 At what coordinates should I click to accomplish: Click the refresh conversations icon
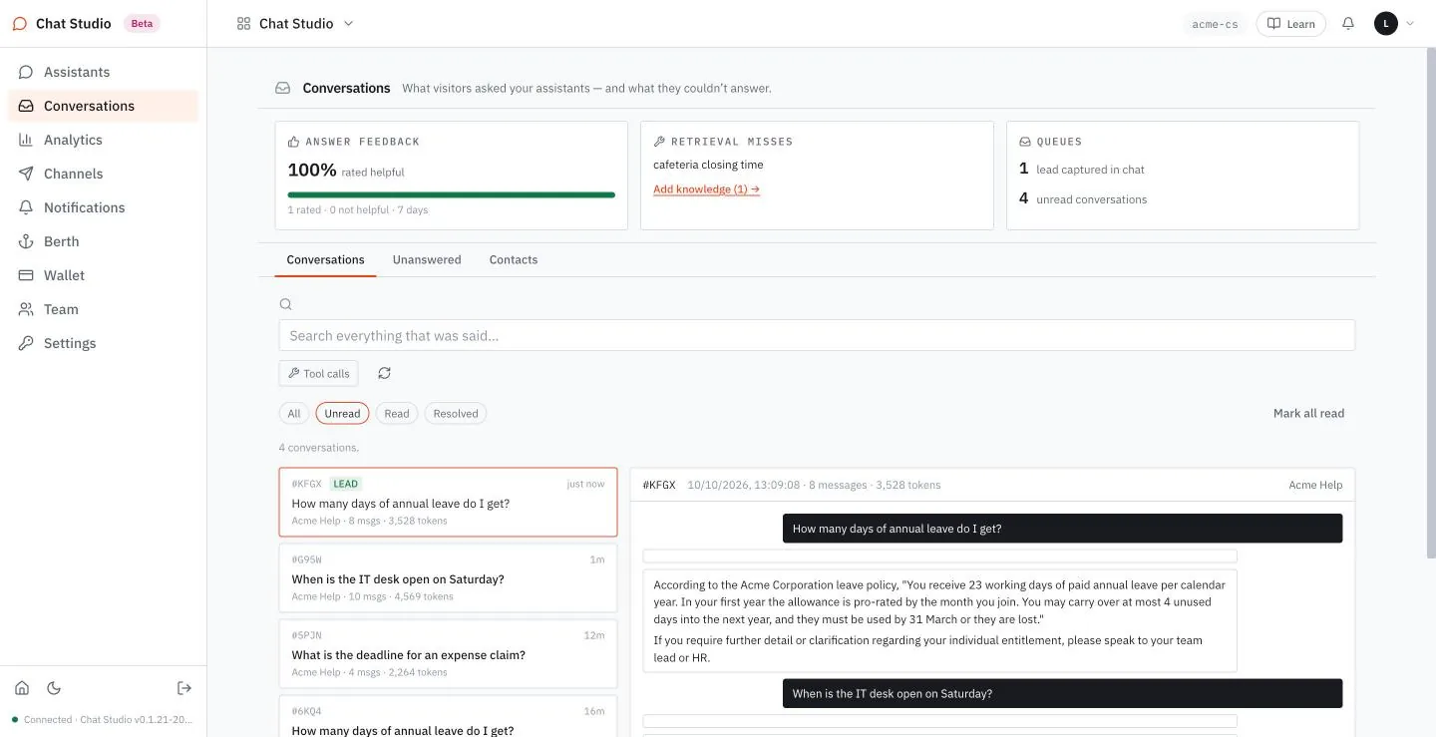384,373
